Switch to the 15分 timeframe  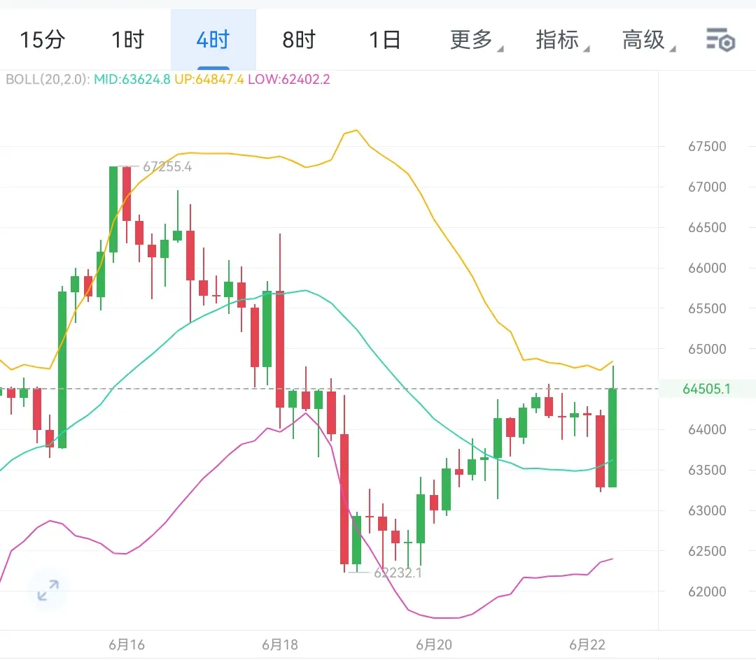pos(43,39)
